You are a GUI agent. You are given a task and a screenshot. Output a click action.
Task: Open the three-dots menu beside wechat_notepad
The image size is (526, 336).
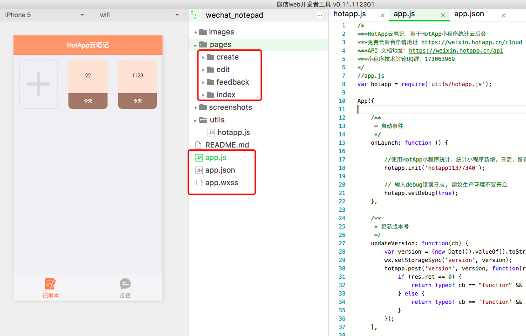[x=319, y=15]
